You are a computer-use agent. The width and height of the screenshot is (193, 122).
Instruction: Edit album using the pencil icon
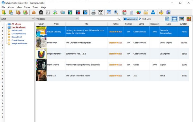click(85, 13)
